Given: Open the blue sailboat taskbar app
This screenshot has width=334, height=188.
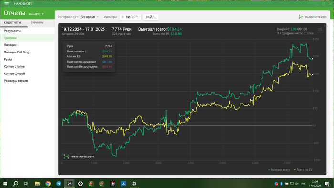Looking at the screenshot, I should (x=123, y=184).
